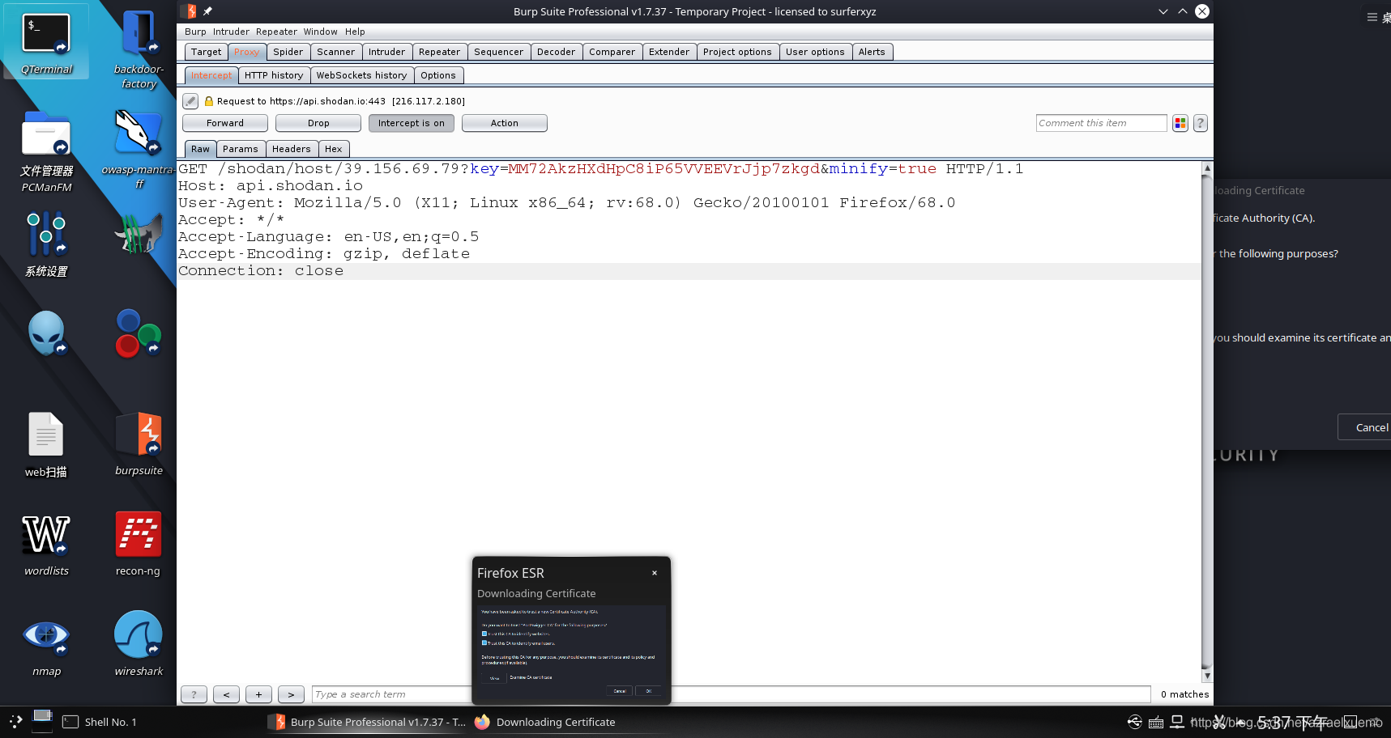Open the recon-ng desktop icon
The width and height of the screenshot is (1391, 738).
(139, 544)
